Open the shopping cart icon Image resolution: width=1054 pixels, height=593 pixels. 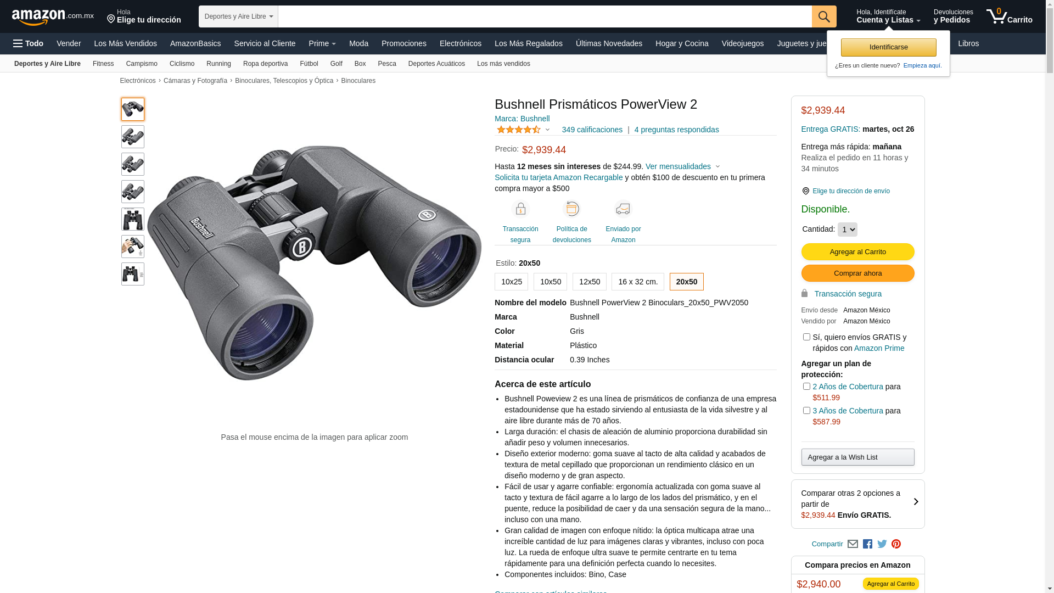click(1009, 16)
